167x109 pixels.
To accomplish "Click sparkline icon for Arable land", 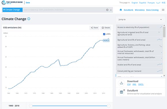I will pos(160,65).
